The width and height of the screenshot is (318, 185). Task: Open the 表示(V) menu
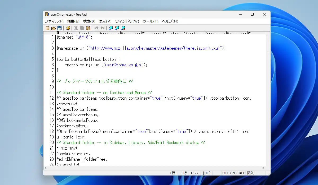click(105, 21)
